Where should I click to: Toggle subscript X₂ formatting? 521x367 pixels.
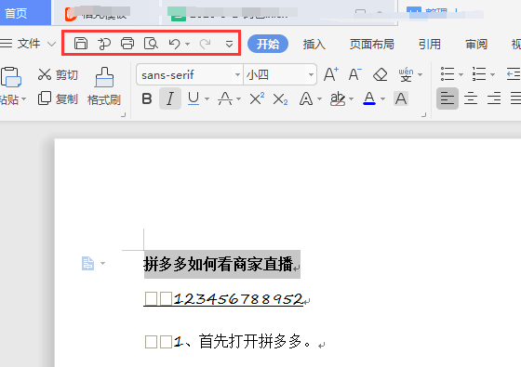(280, 98)
